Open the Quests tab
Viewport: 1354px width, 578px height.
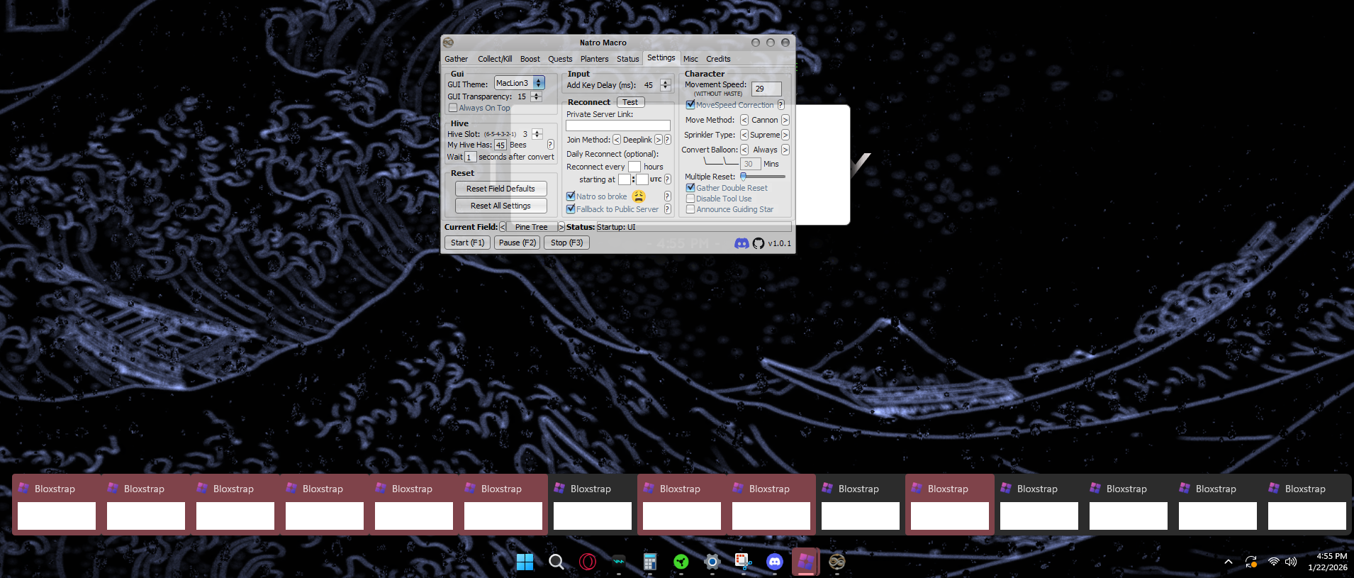pyautogui.click(x=560, y=59)
